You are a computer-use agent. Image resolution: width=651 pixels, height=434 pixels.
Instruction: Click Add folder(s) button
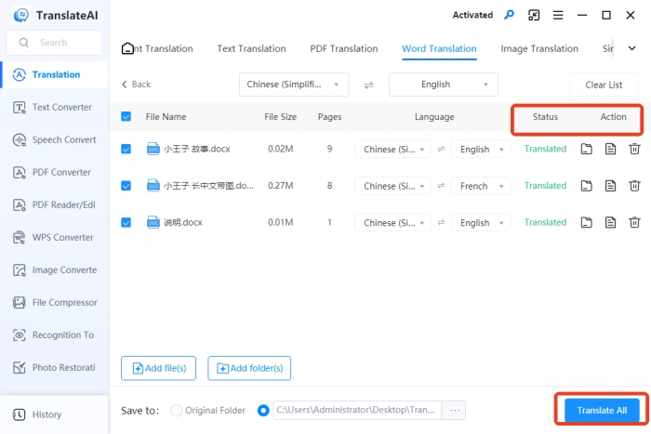(x=249, y=368)
